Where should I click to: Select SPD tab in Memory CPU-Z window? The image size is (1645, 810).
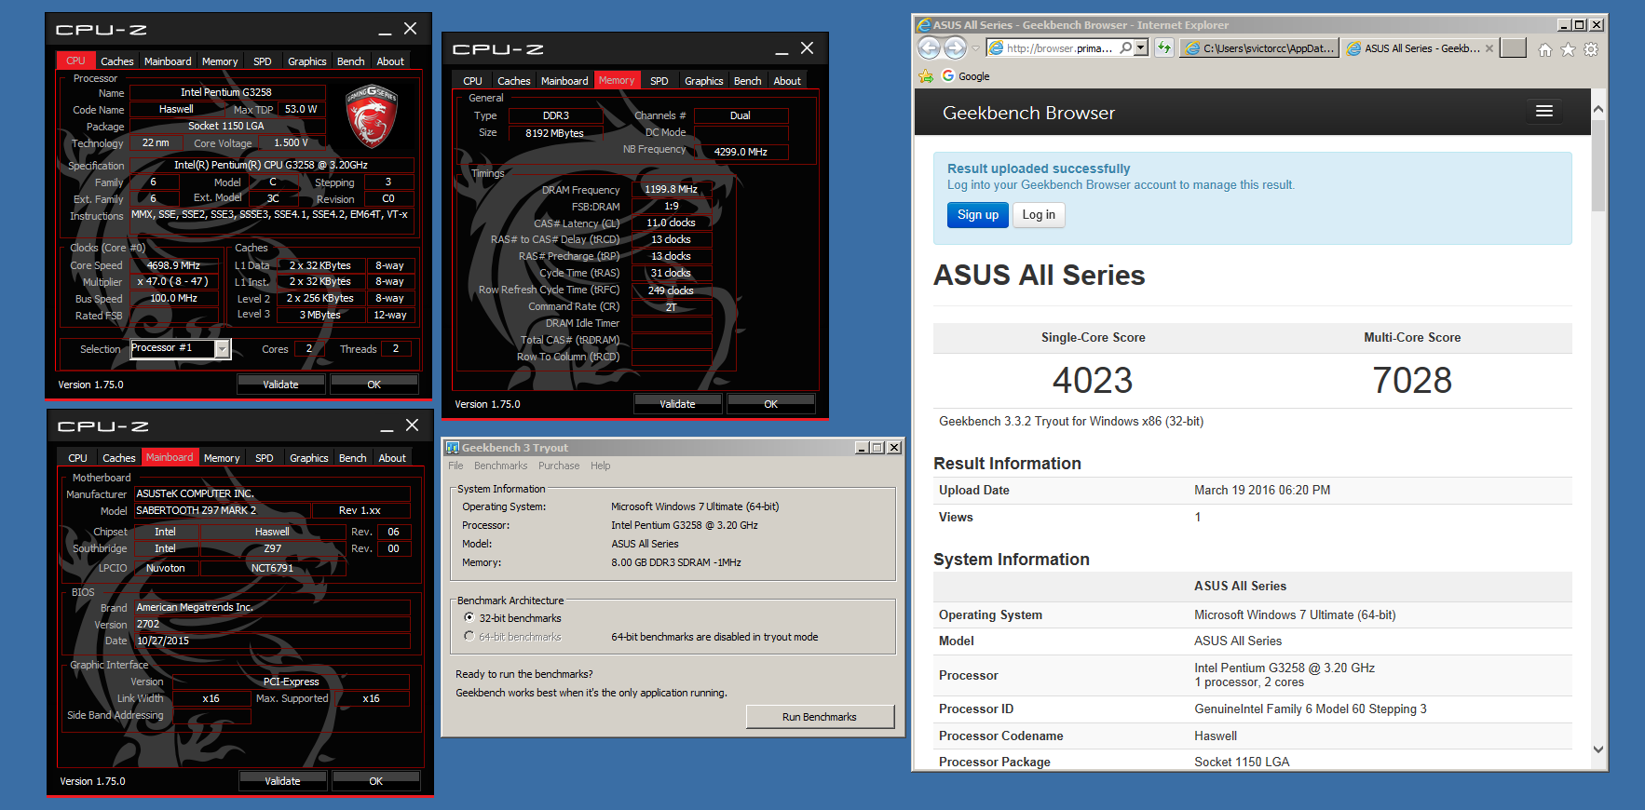pyautogui.click(x=659, y=81)
